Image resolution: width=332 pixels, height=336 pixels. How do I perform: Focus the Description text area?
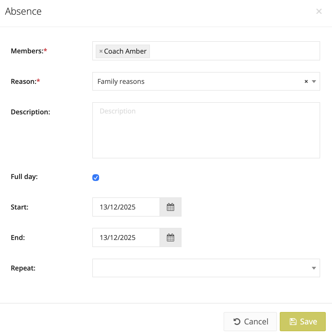click(206, 130)
